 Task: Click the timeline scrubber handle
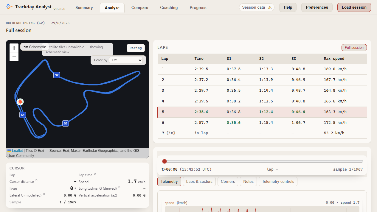[165, 161]
